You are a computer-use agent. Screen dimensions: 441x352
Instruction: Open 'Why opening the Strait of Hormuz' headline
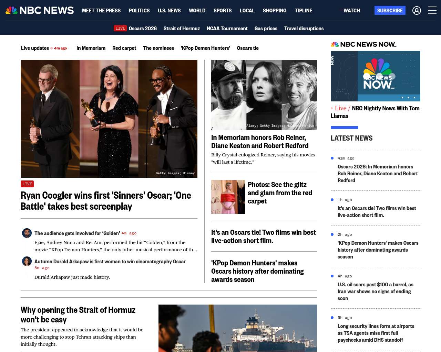78,315
